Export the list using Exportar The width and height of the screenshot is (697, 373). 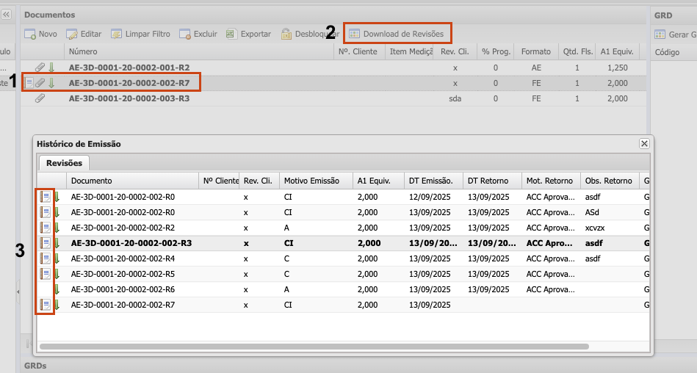click(x=248, y=34)
